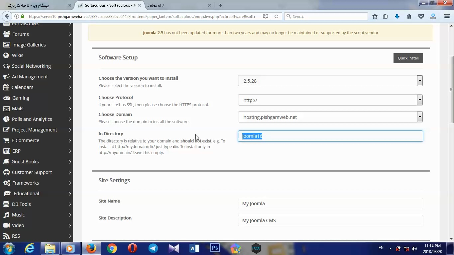
Task: Click the Frameworks gears icon
Action: pos(6,183)
